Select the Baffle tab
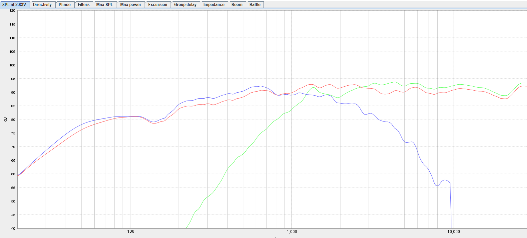The height and width of the screenshot is (238, 527). click(255, 4)
